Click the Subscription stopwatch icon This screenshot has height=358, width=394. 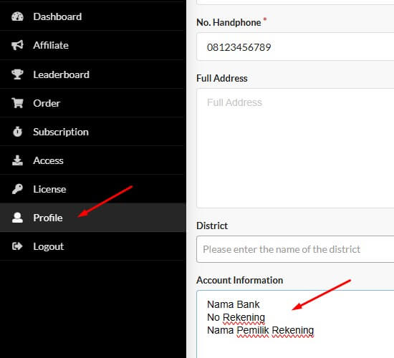click(x=17, y=132)
